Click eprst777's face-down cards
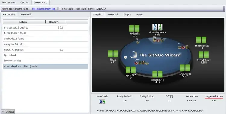Viewport: 226px width, 114px height. click(130, 70)
